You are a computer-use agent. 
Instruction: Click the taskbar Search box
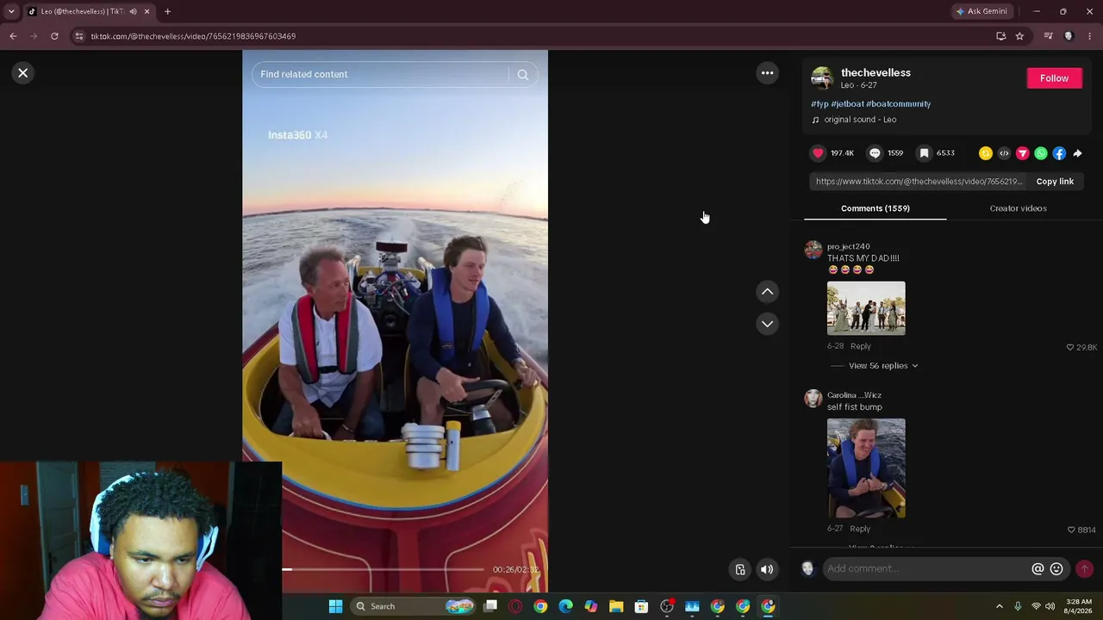click(414, 606)
